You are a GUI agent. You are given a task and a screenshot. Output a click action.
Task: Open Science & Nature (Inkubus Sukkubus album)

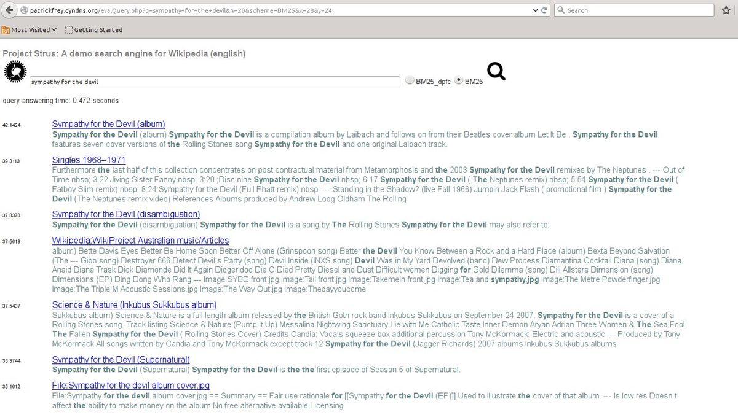point(134,305)
